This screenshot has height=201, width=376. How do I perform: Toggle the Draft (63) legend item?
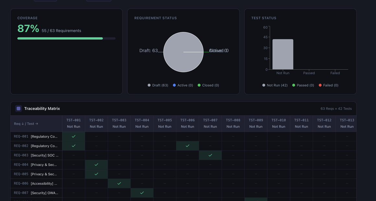(x=158, y=85)
